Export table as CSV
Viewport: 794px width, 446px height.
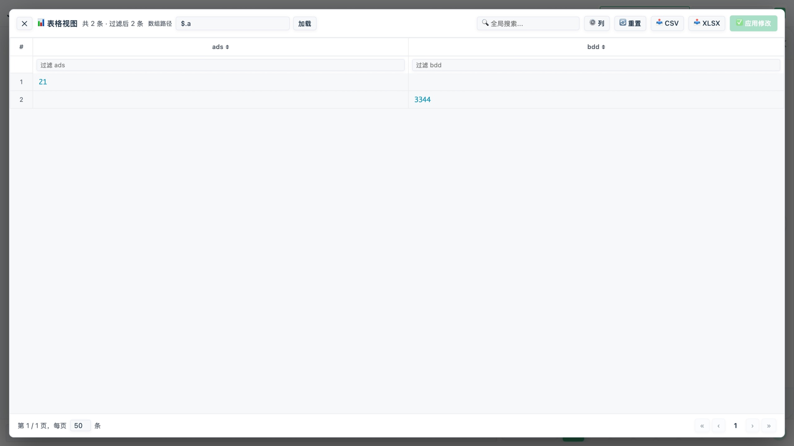[667, 23]
